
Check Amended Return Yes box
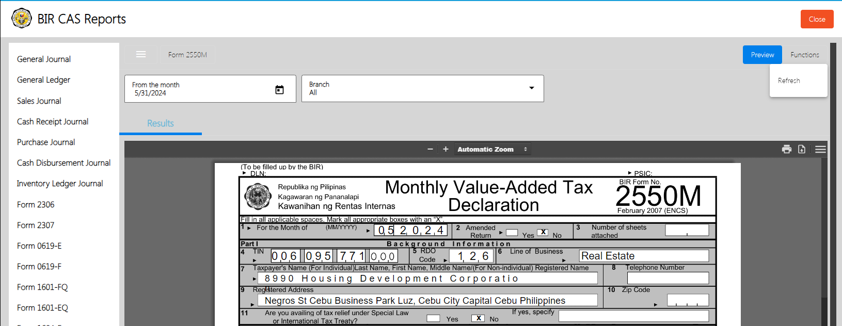click(x=512, y=232)
